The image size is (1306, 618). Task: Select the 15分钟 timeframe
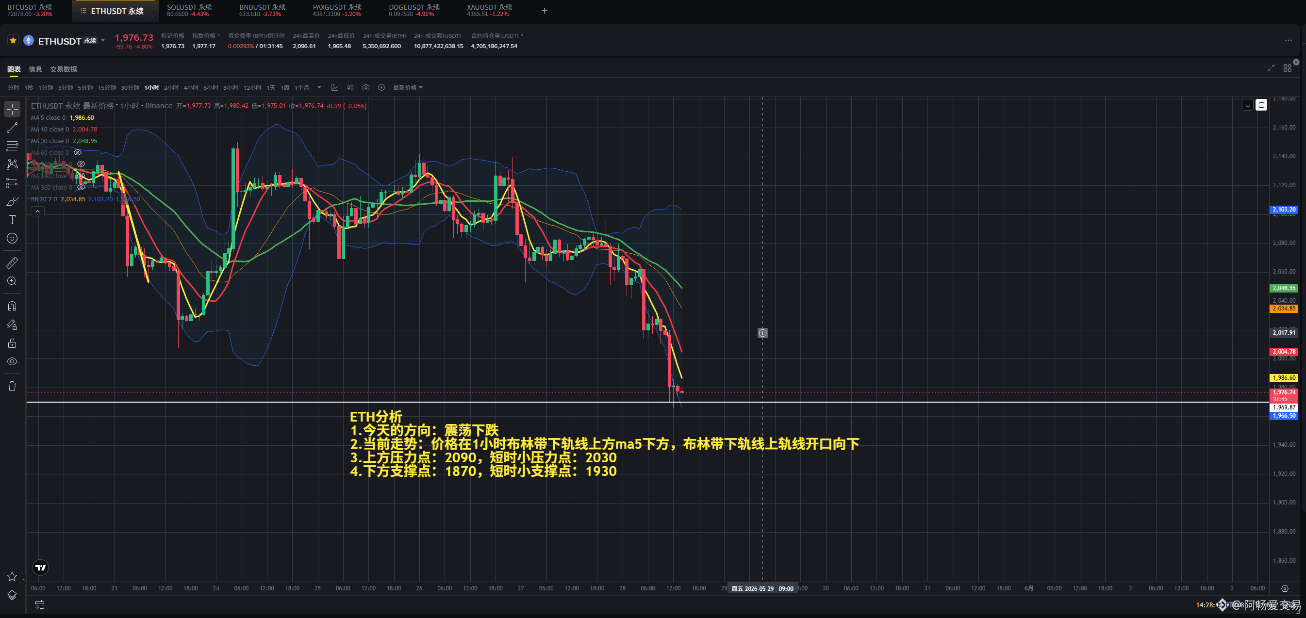coord(107,88)
